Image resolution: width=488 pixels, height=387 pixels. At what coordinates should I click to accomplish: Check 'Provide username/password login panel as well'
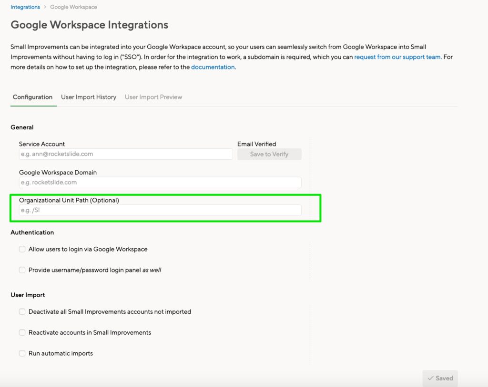pos(22,270)
